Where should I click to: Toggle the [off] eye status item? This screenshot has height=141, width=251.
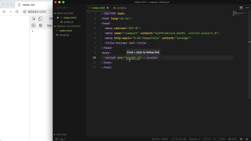click(x=233, y=139)
